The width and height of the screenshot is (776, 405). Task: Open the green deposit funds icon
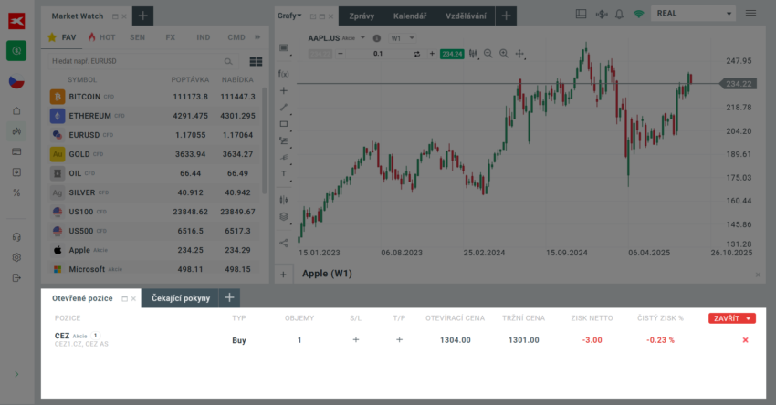[x=16, y=51]
